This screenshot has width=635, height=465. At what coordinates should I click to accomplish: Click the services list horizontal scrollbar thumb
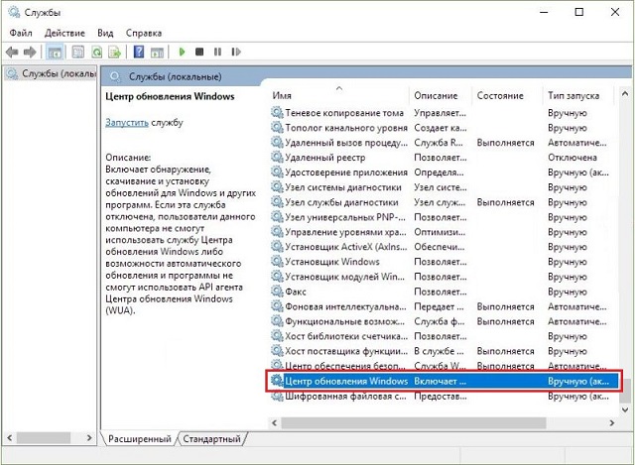tap(413, 423)
